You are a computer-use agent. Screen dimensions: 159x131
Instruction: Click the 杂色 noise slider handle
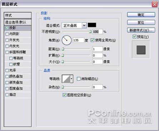point(63,87)
